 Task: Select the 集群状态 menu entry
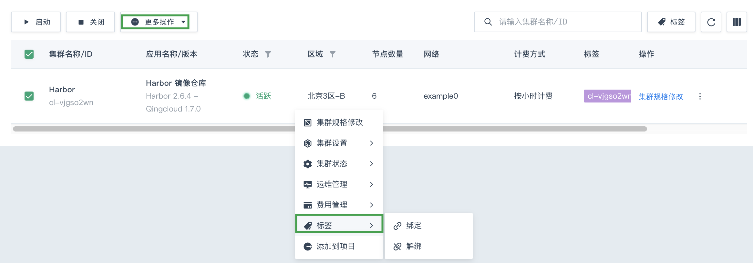[x=339, y=164]
